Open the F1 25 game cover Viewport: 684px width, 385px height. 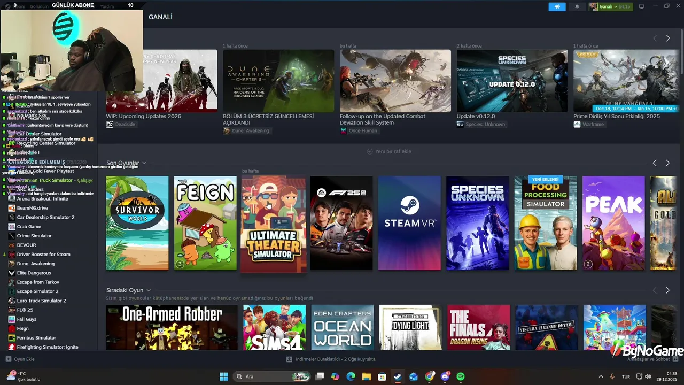tap(341, 223)
